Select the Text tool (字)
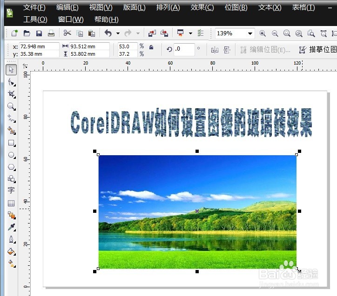Screen dimensions: 337x296 pos(11,190)
